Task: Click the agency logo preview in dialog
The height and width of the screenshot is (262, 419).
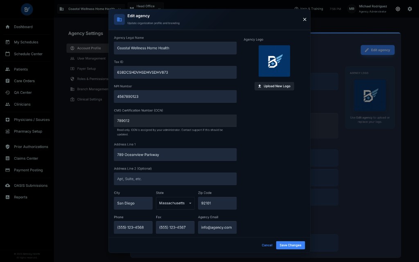Action: pos(274,61)
